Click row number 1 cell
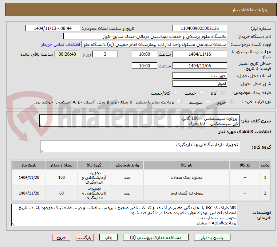277x247 pixels. point(265,177)
